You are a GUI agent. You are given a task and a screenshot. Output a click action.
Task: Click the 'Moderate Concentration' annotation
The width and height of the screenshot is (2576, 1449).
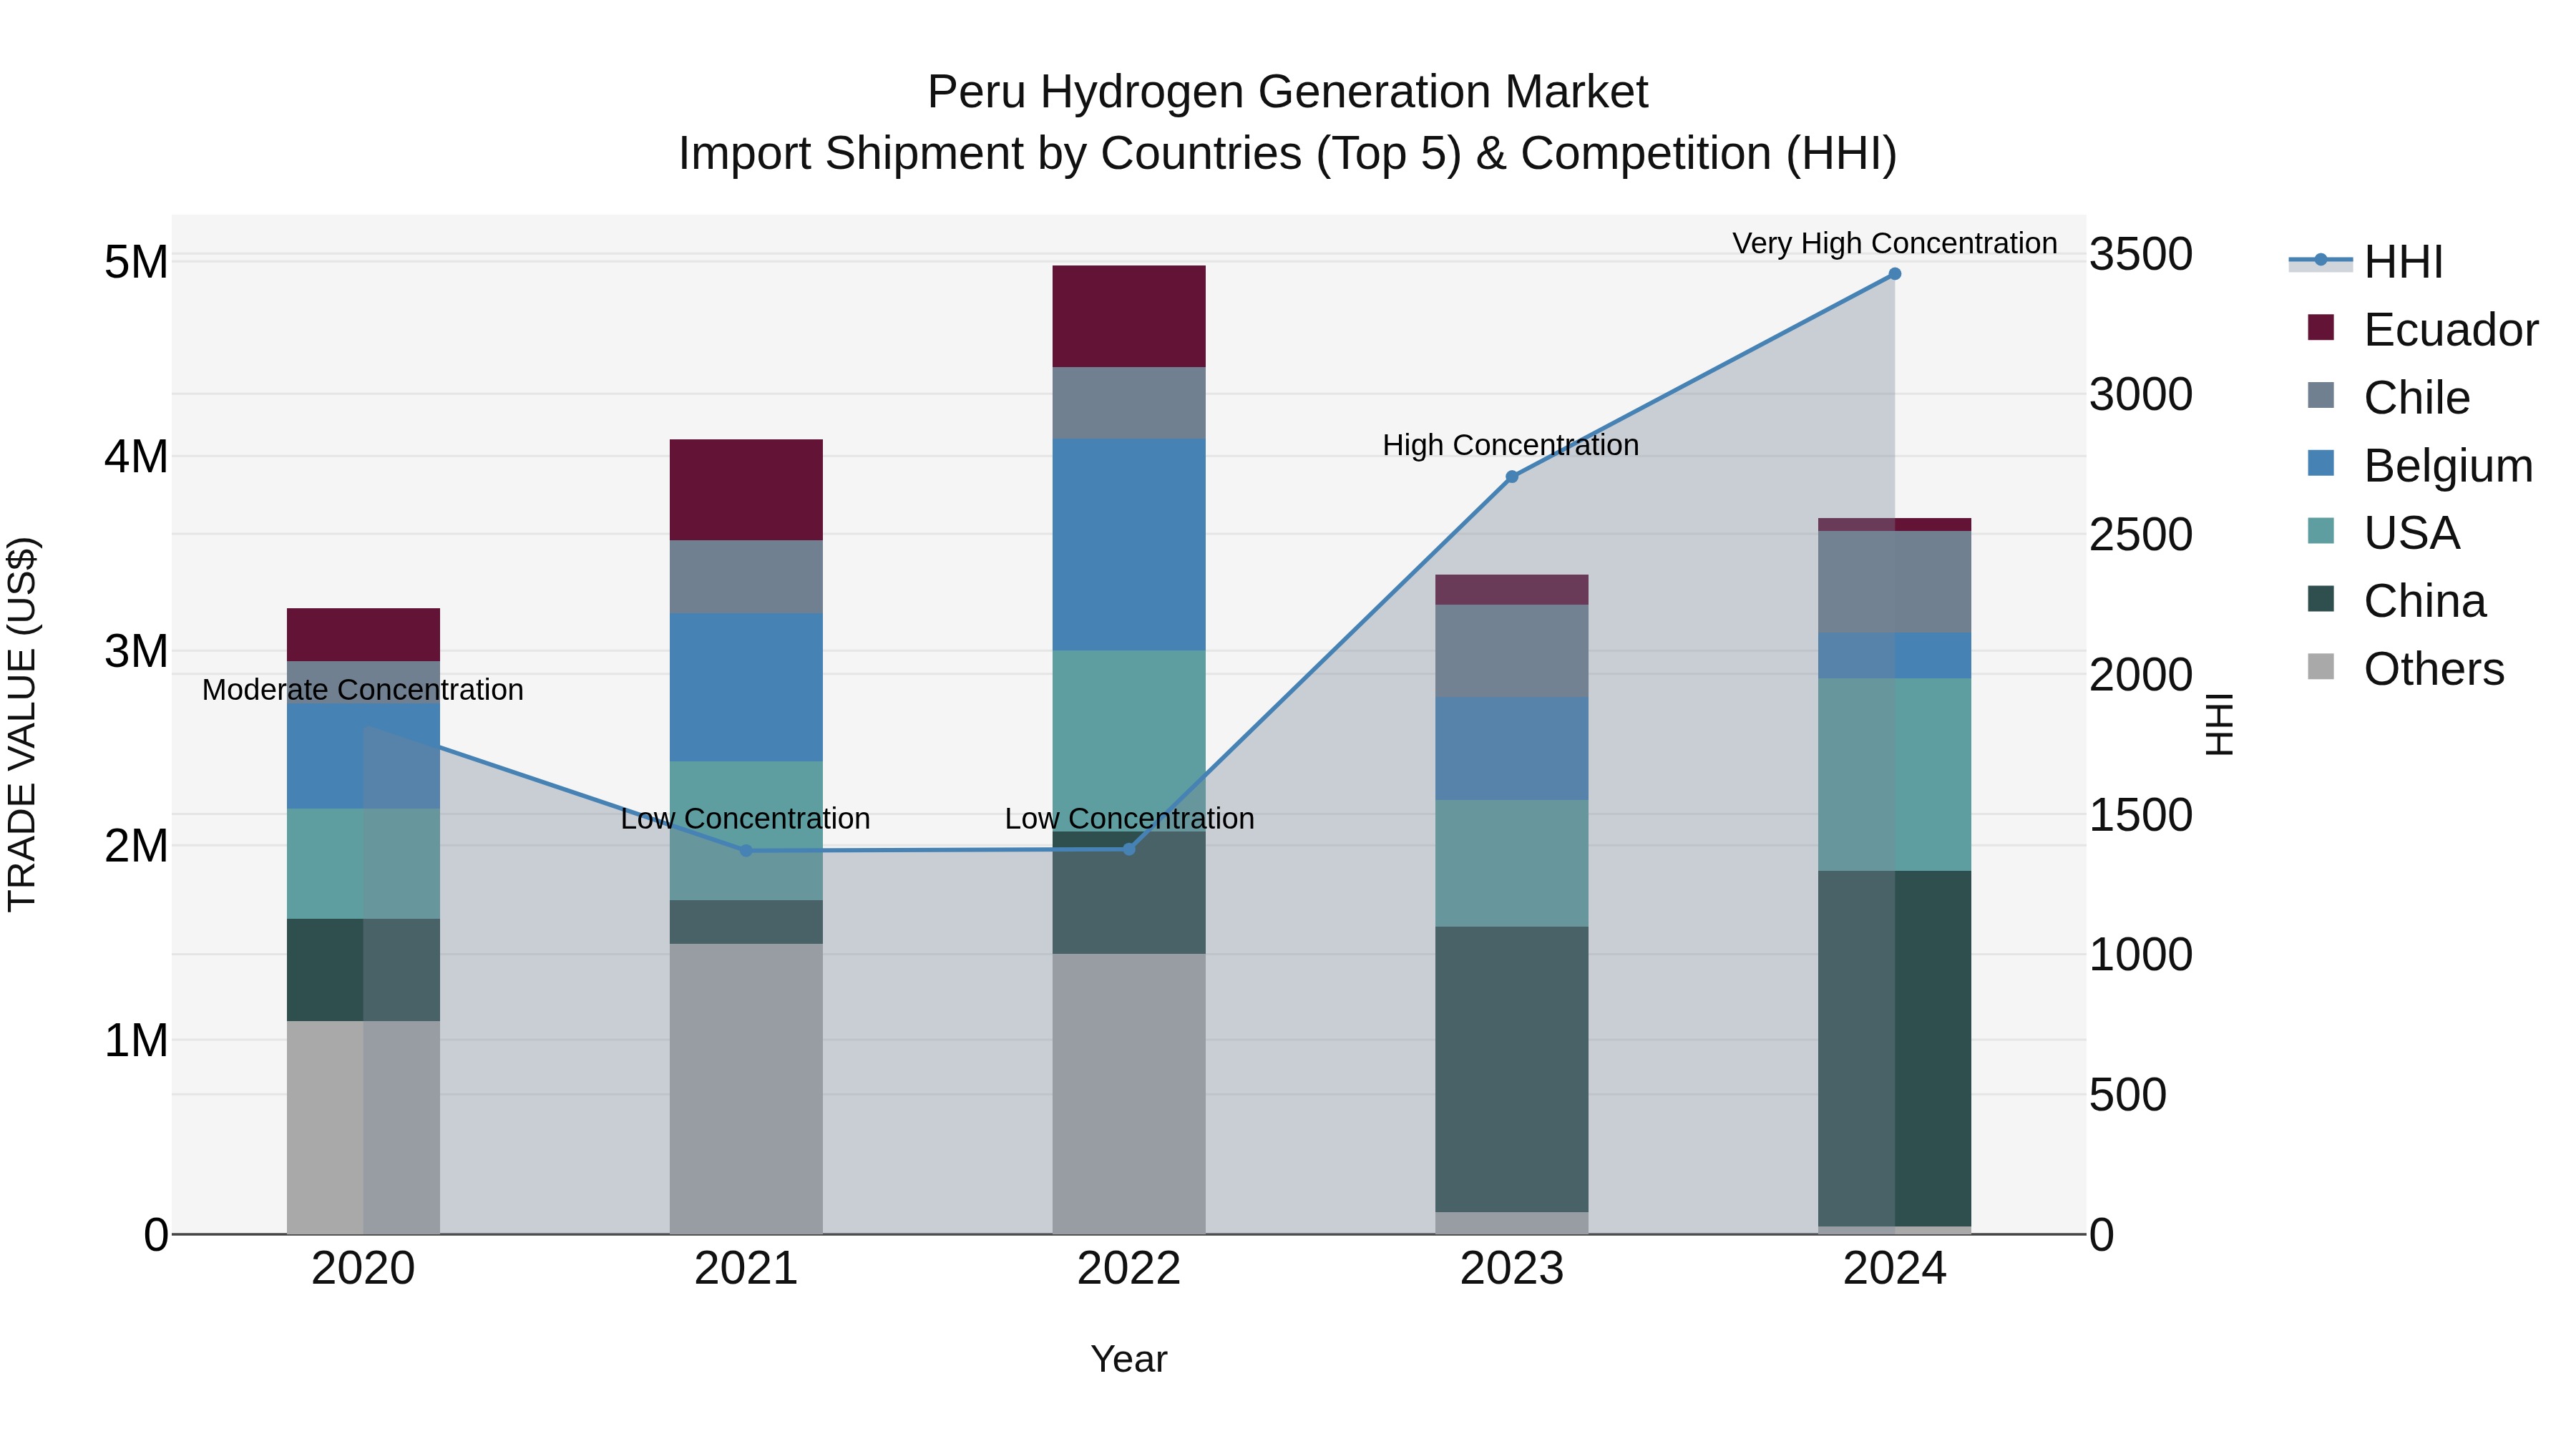pyautogui.click(x=363, y=690)
